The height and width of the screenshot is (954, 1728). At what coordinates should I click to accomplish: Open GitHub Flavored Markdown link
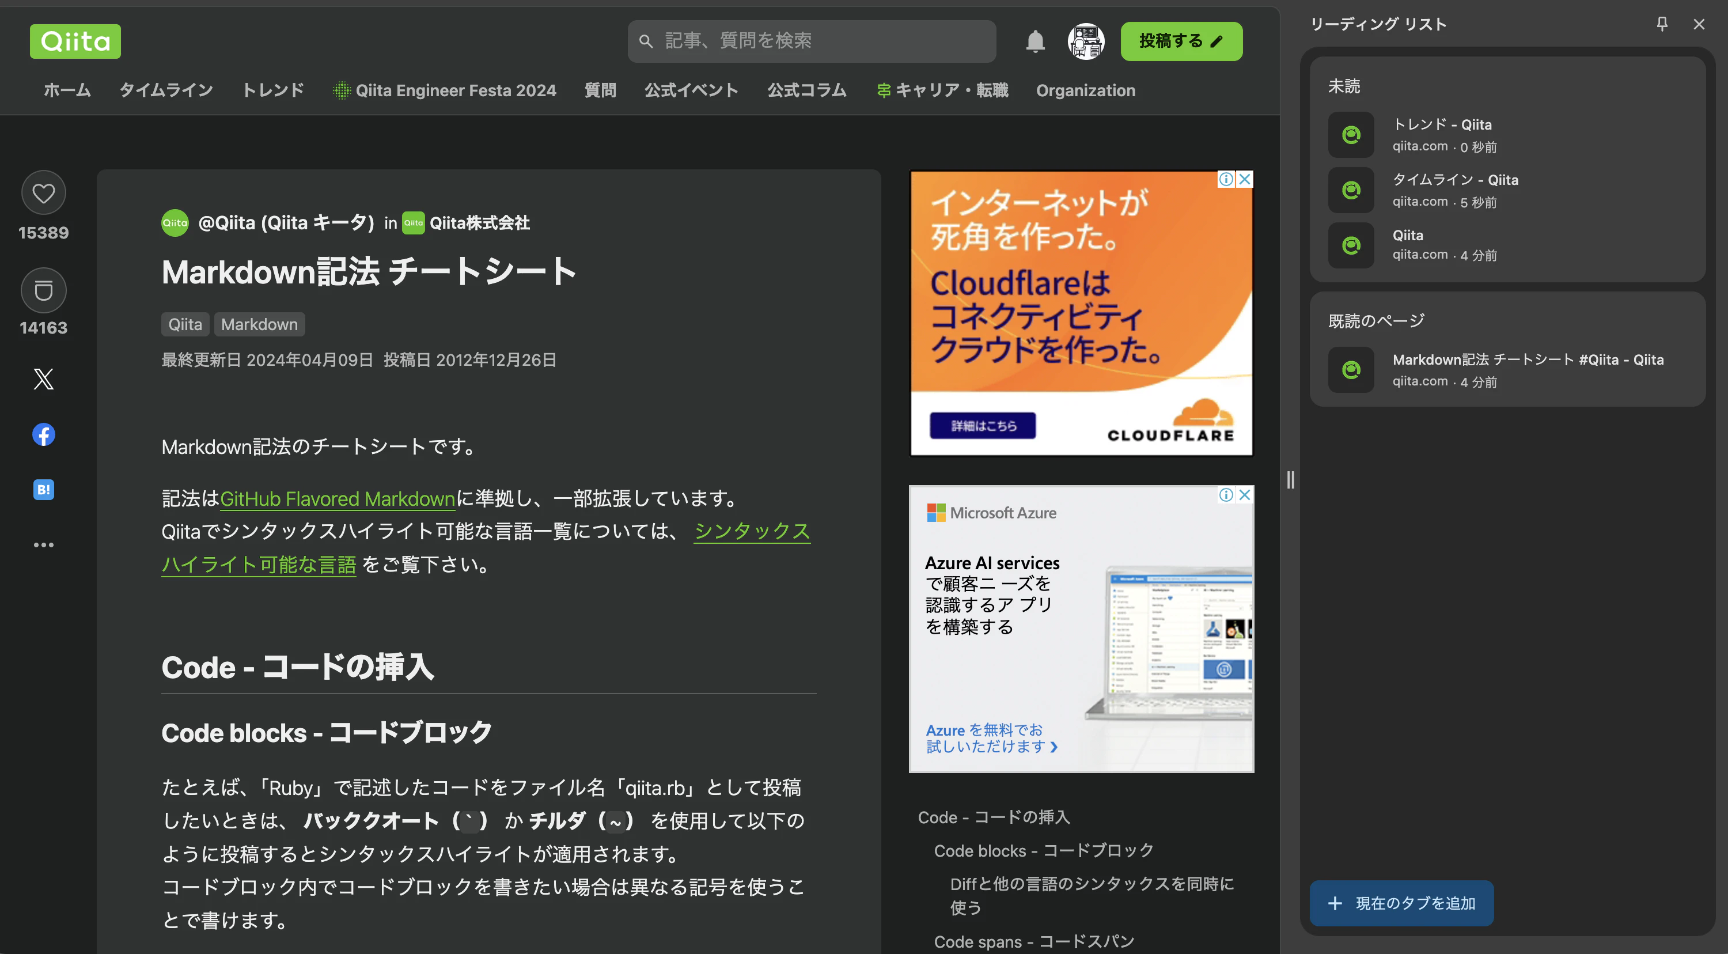338,498
